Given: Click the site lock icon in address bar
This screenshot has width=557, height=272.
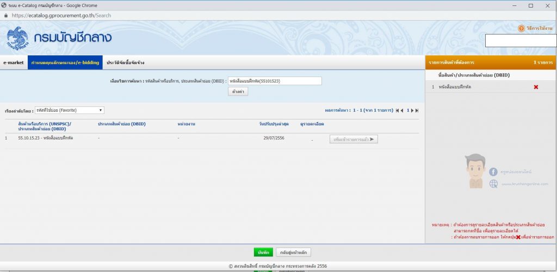Looking at the screenshot, I should point(5,16).
